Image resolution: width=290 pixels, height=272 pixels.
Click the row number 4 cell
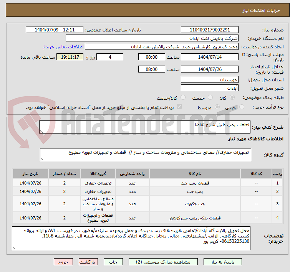click(x=277, y=218)
